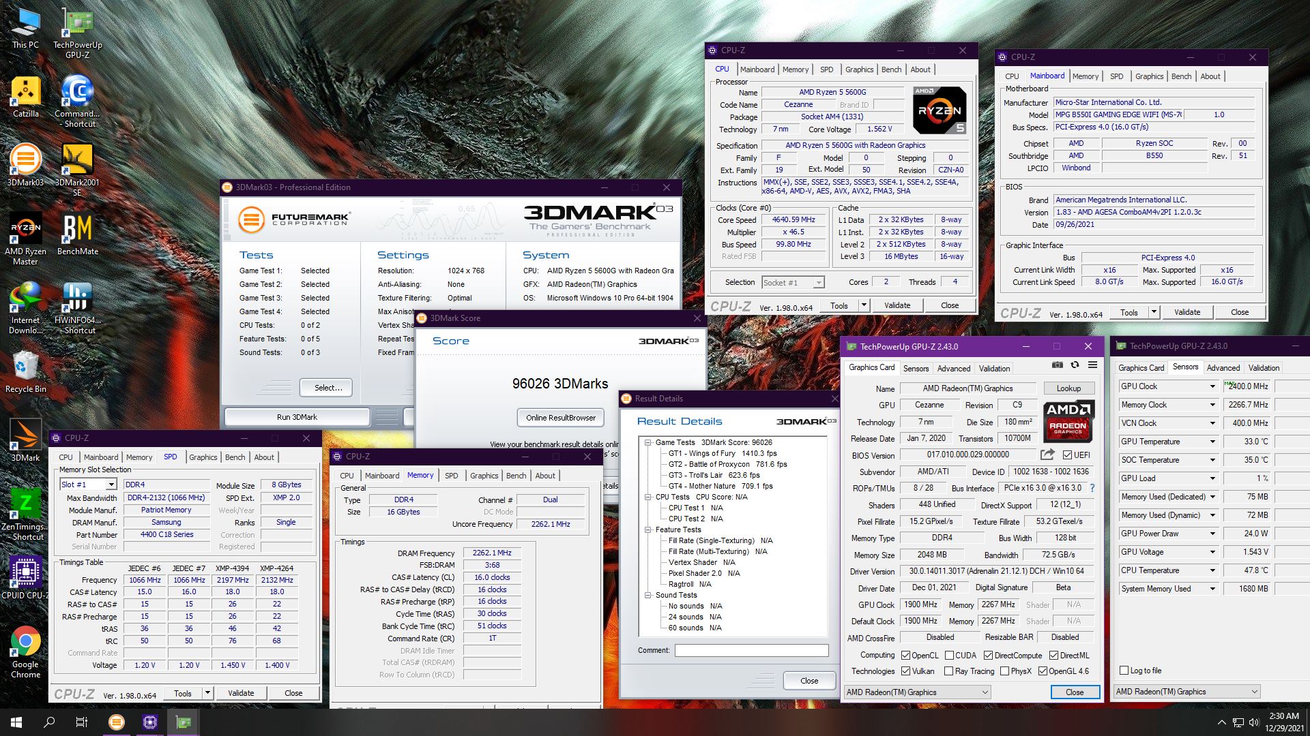Click the Lookup button in GPU-Z
The image size is (1310, 736).
coord(1068,388)
